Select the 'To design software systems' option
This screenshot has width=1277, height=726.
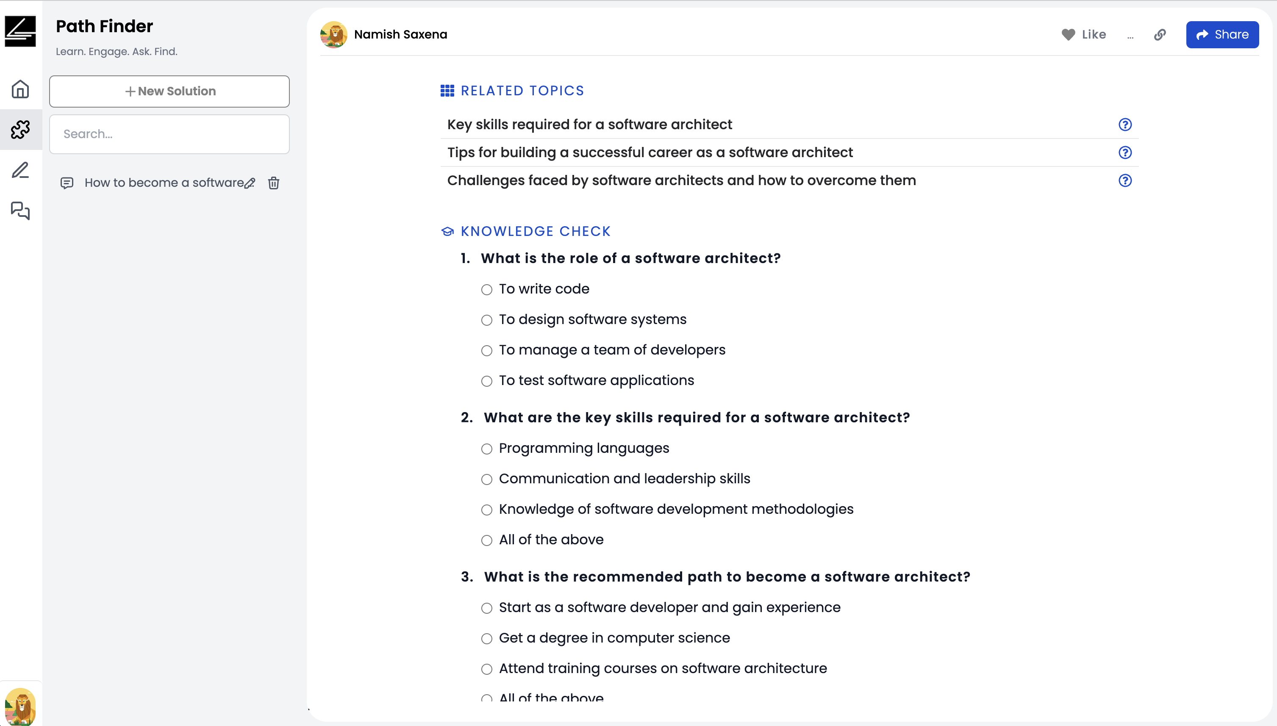(x=487, y=320)
